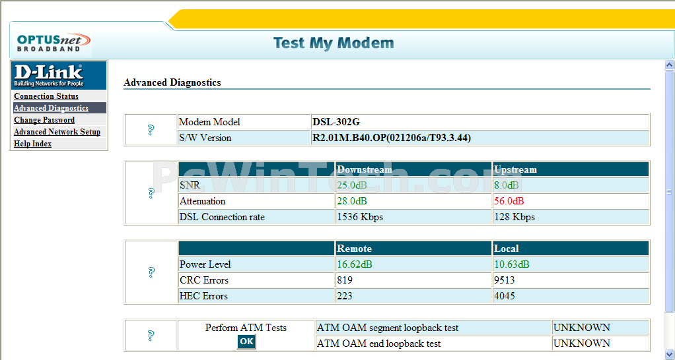Click the Upstream column header
The height and width of the screenshot is (360, 675).
tap(515, 169)
